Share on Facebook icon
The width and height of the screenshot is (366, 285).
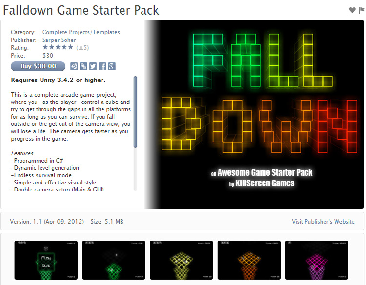point(102,66)
